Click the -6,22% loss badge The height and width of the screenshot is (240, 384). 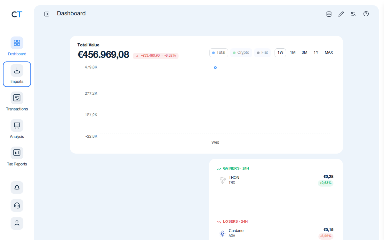pyautogui.click(x=326, y=236)
